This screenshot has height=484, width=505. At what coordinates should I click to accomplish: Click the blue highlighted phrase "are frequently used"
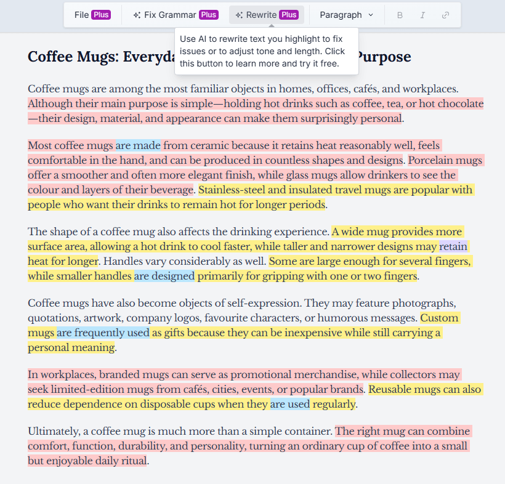103,333
